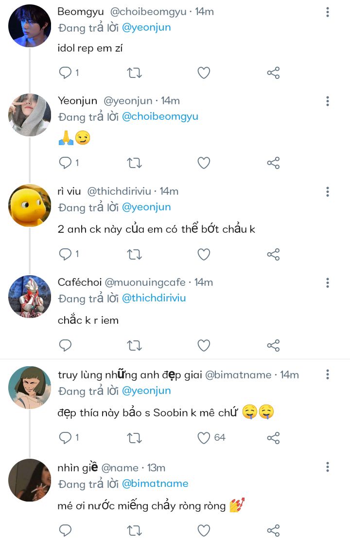Retweet Caféchoi's reply
350x542 pixels.
click(134, 345)
